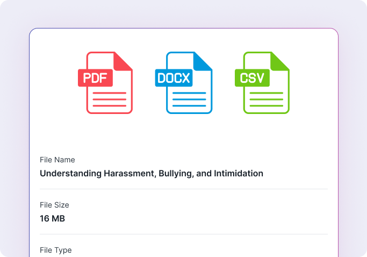Click the blue text lines in DOCX icon
Screen dimensions: 367x257
(x=189, y=99)
